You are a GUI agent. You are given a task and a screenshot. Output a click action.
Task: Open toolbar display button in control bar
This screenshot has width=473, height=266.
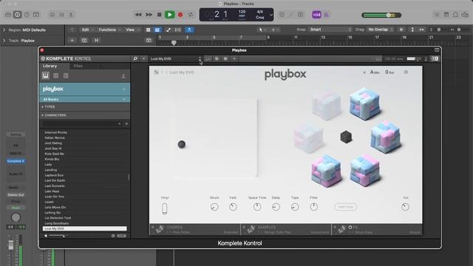coord(36,15)
